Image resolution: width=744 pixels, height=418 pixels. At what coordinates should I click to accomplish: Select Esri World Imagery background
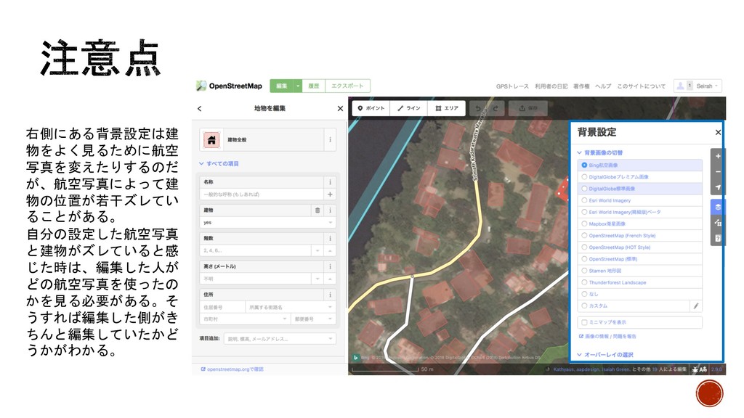click(x=640, y=200)
